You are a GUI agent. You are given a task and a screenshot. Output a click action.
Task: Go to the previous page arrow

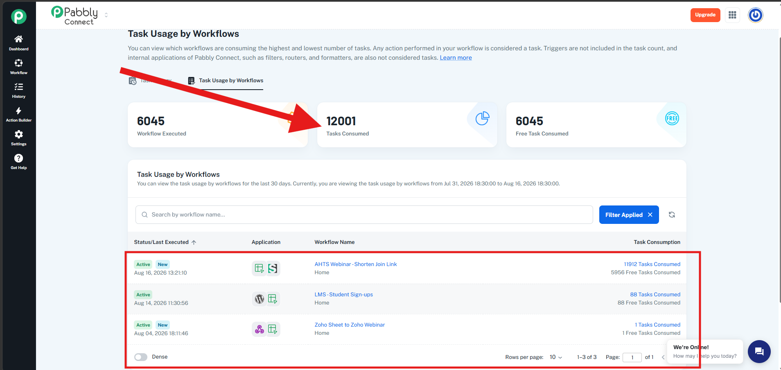[x=663, y=357]
